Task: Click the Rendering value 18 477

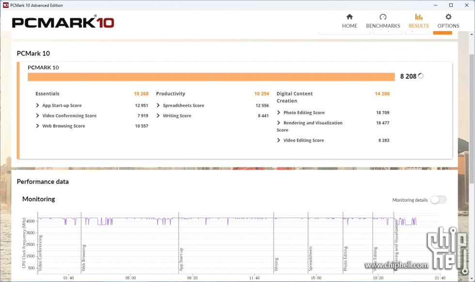Action: tap(382, 123)
